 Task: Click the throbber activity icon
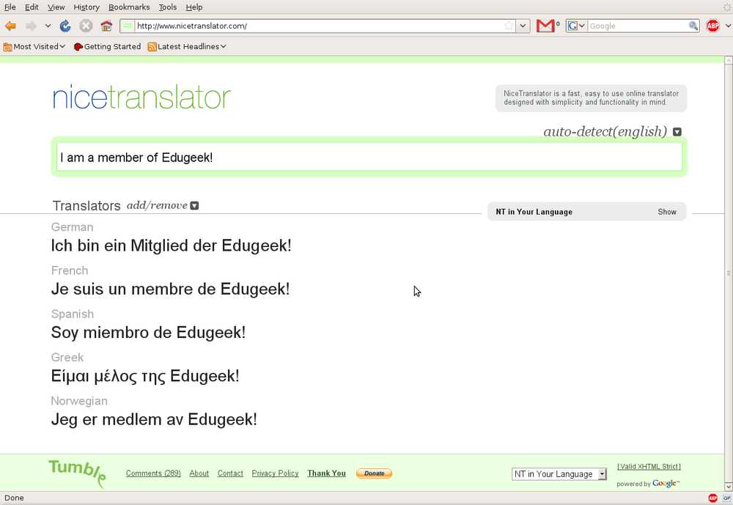(726, 7)
